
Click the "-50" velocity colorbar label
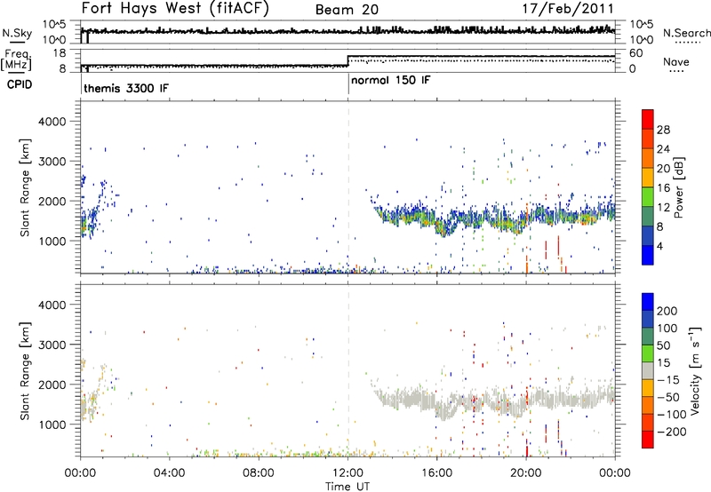click(668, 397)
